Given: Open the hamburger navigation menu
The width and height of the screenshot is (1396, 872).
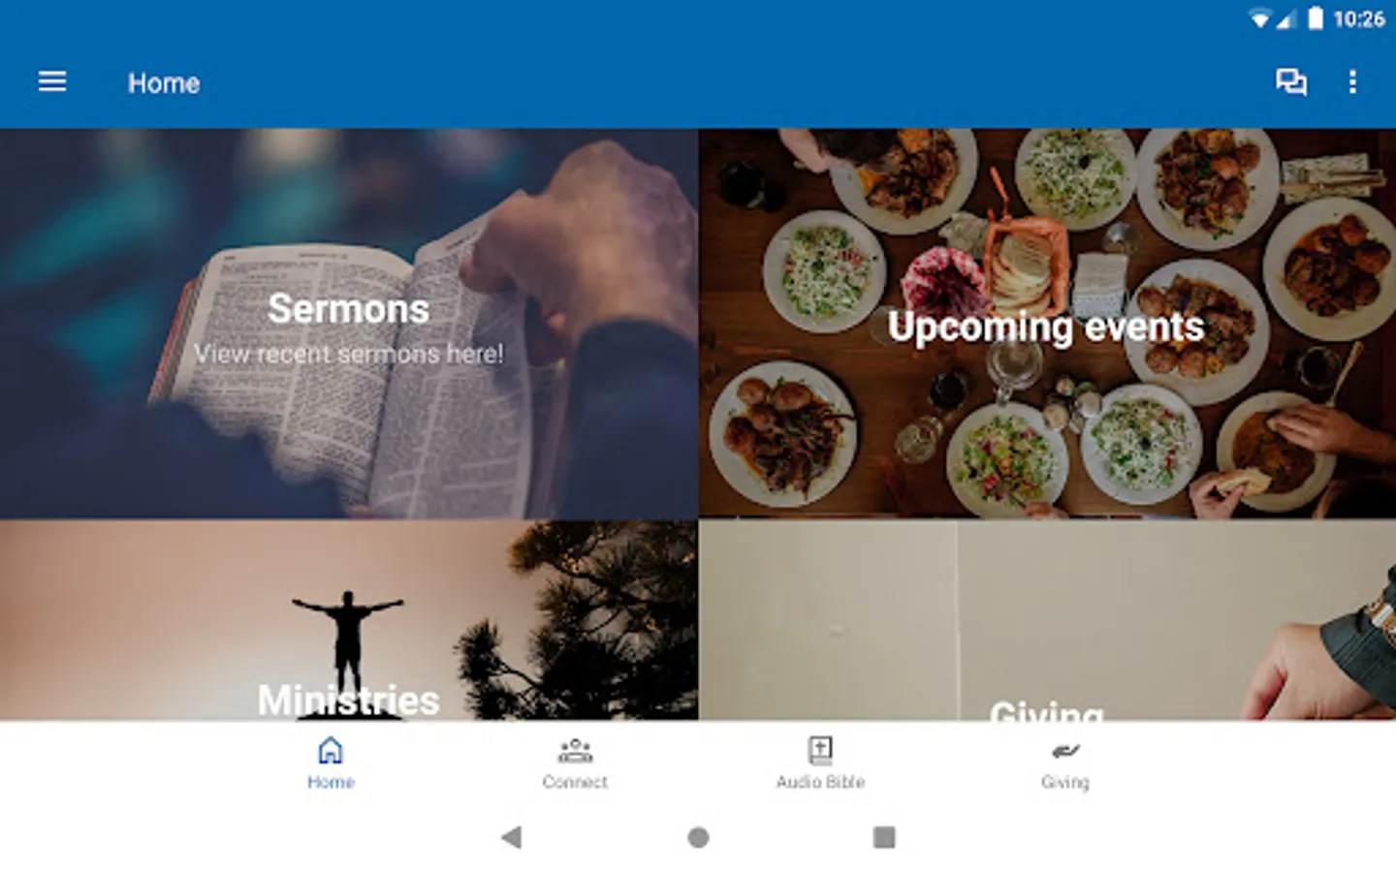Looking at the screenshot, I should coord(52,82).
